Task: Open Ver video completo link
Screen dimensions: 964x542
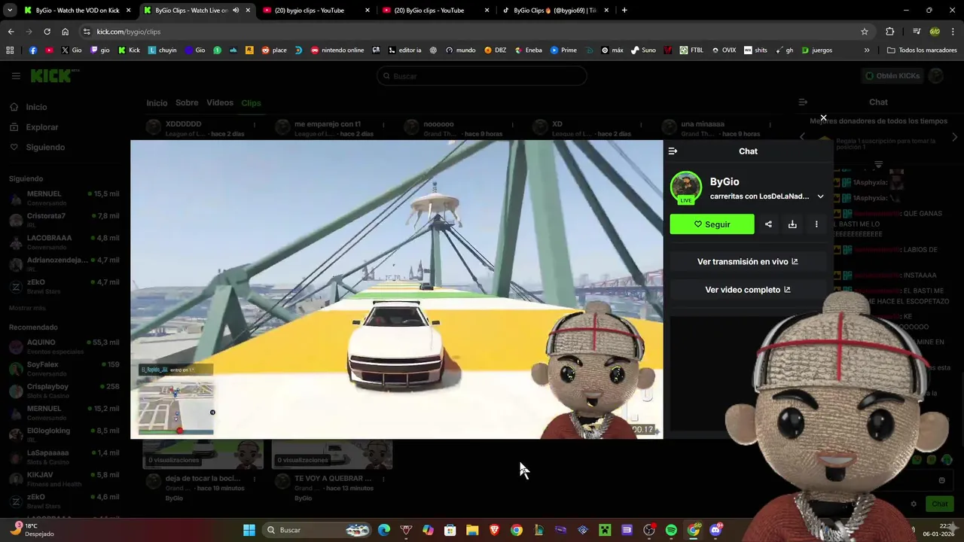Action: coord(748,290)
